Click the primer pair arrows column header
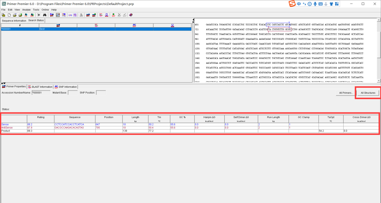Viewport: 381px width, 203px height. (x=58, y=25)
